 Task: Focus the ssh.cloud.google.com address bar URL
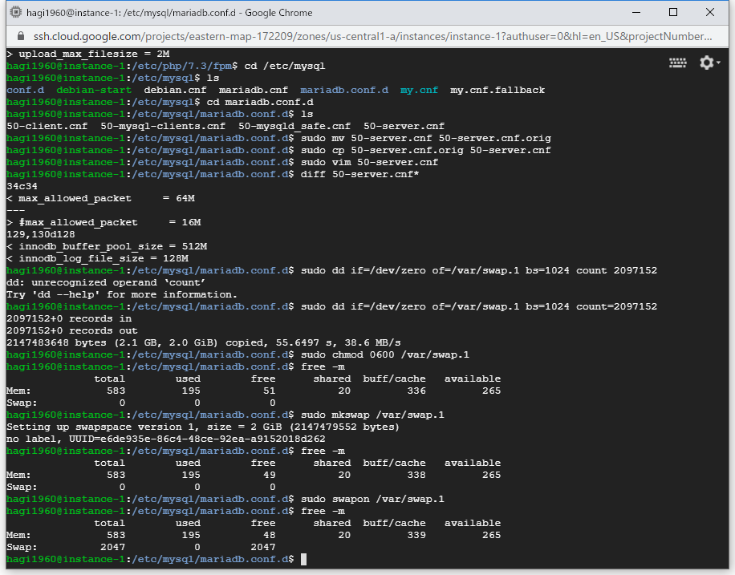coord(372,37)
